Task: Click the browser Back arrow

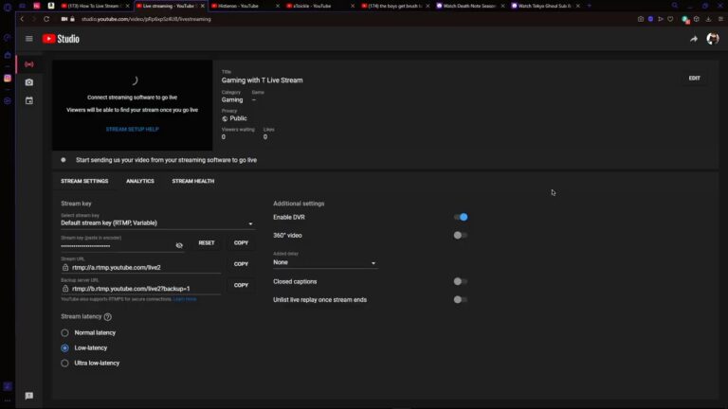Action: point(22,19)
